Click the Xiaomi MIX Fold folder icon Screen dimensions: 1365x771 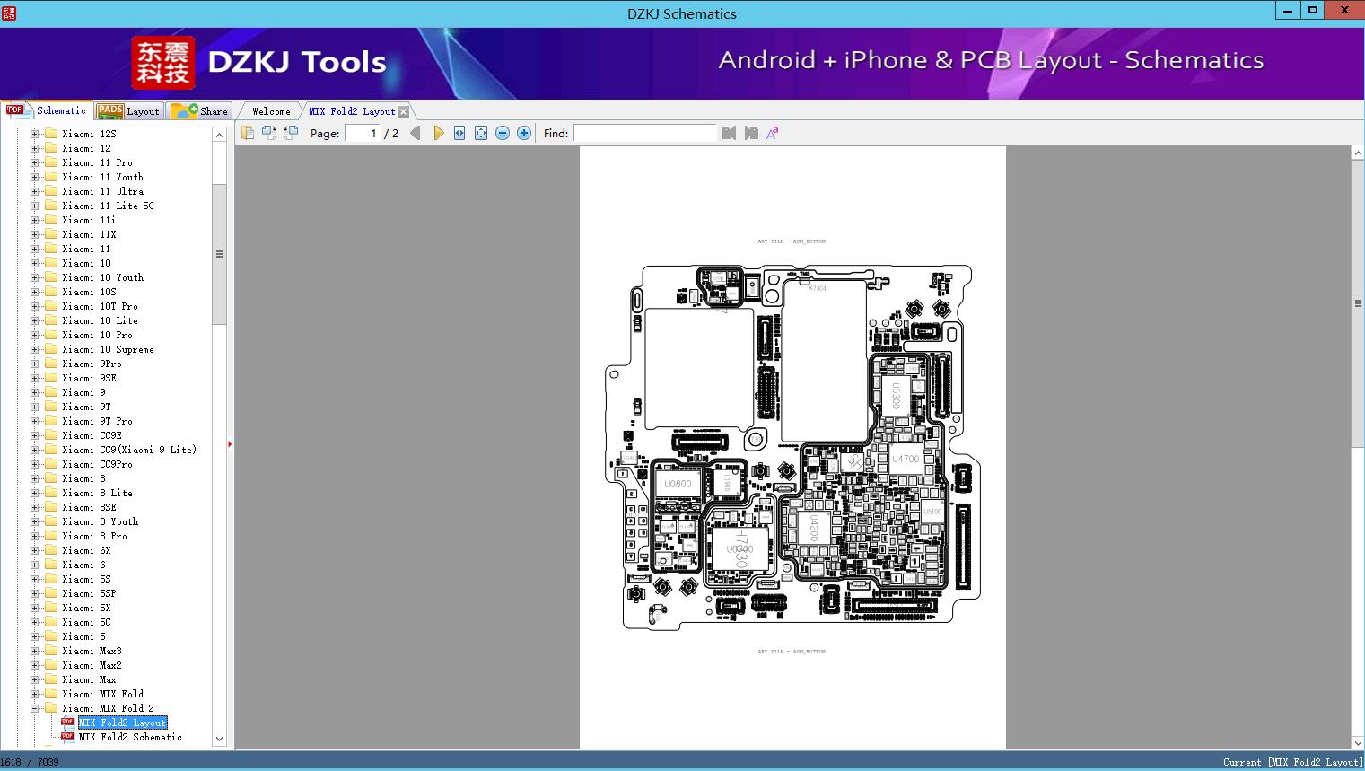pos(51,694)
